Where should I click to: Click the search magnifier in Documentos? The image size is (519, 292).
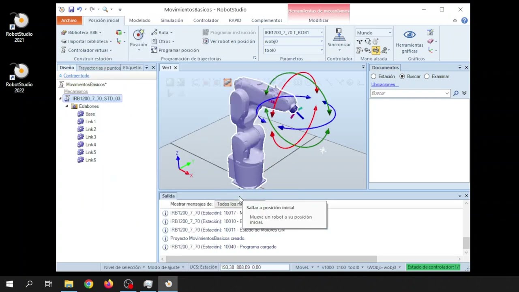[x=456, y=93]
